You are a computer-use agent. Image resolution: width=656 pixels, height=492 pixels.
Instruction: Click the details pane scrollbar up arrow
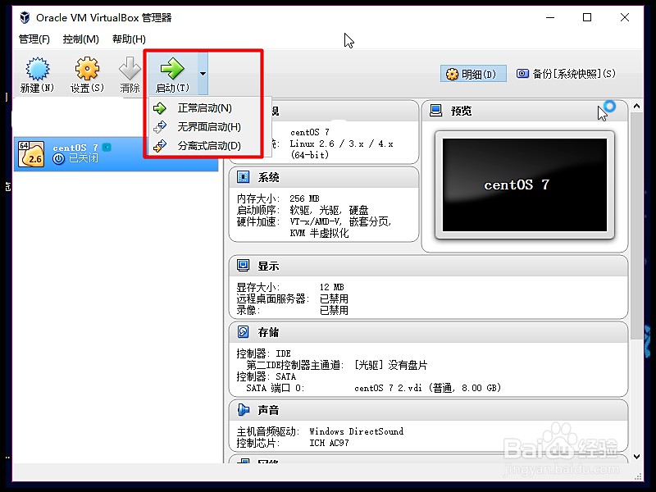[636, 107]
